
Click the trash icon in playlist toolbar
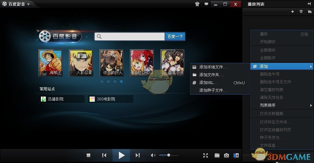(x=301, y=12)
